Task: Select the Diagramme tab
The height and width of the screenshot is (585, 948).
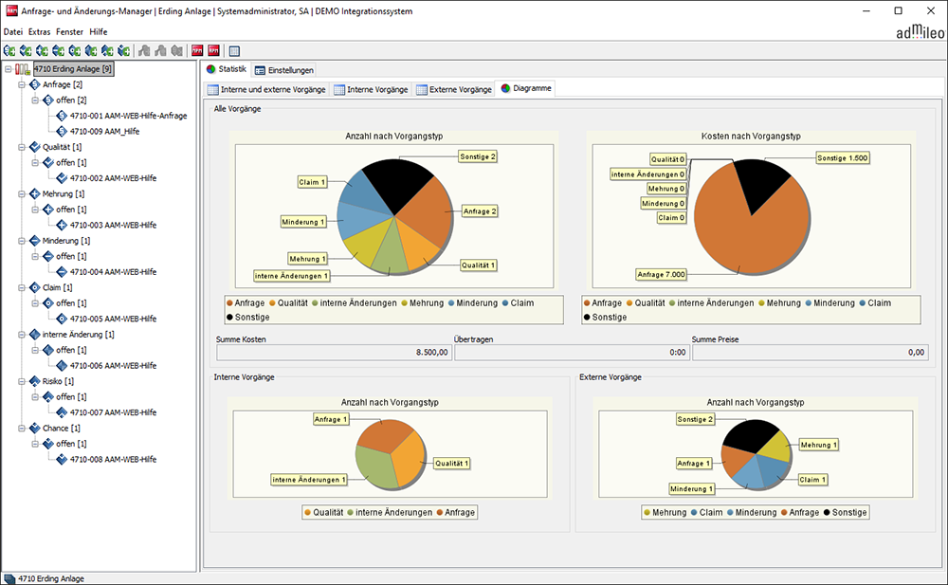Action: tap(525, 88)
